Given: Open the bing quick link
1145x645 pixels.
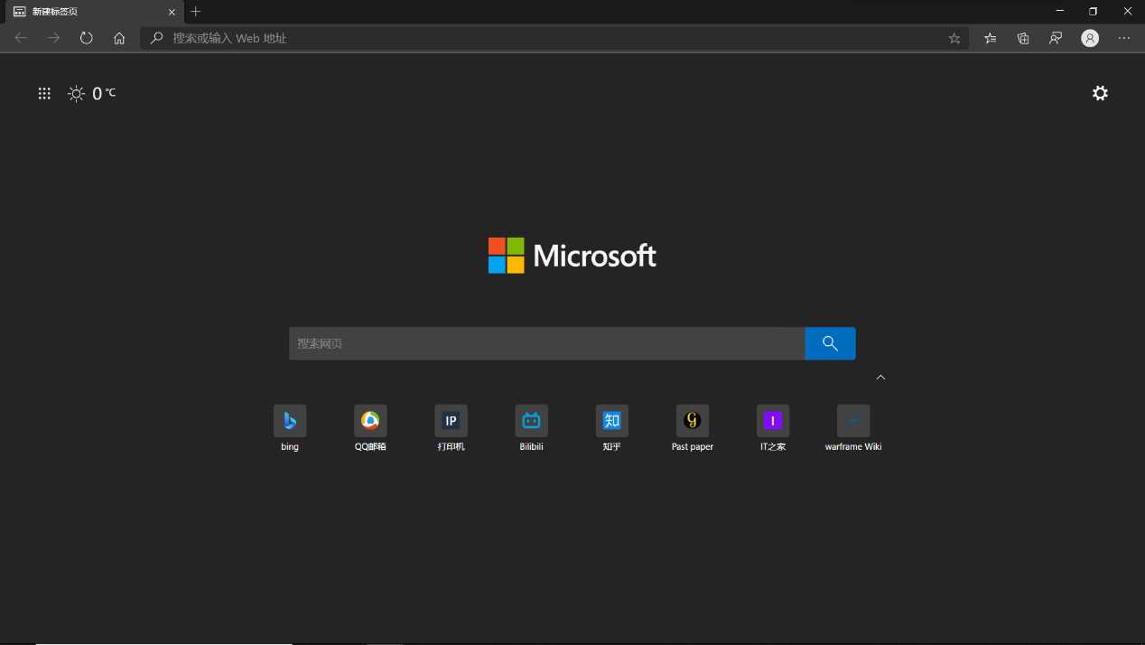Looking at the screenshot, I should coord(290,428).
